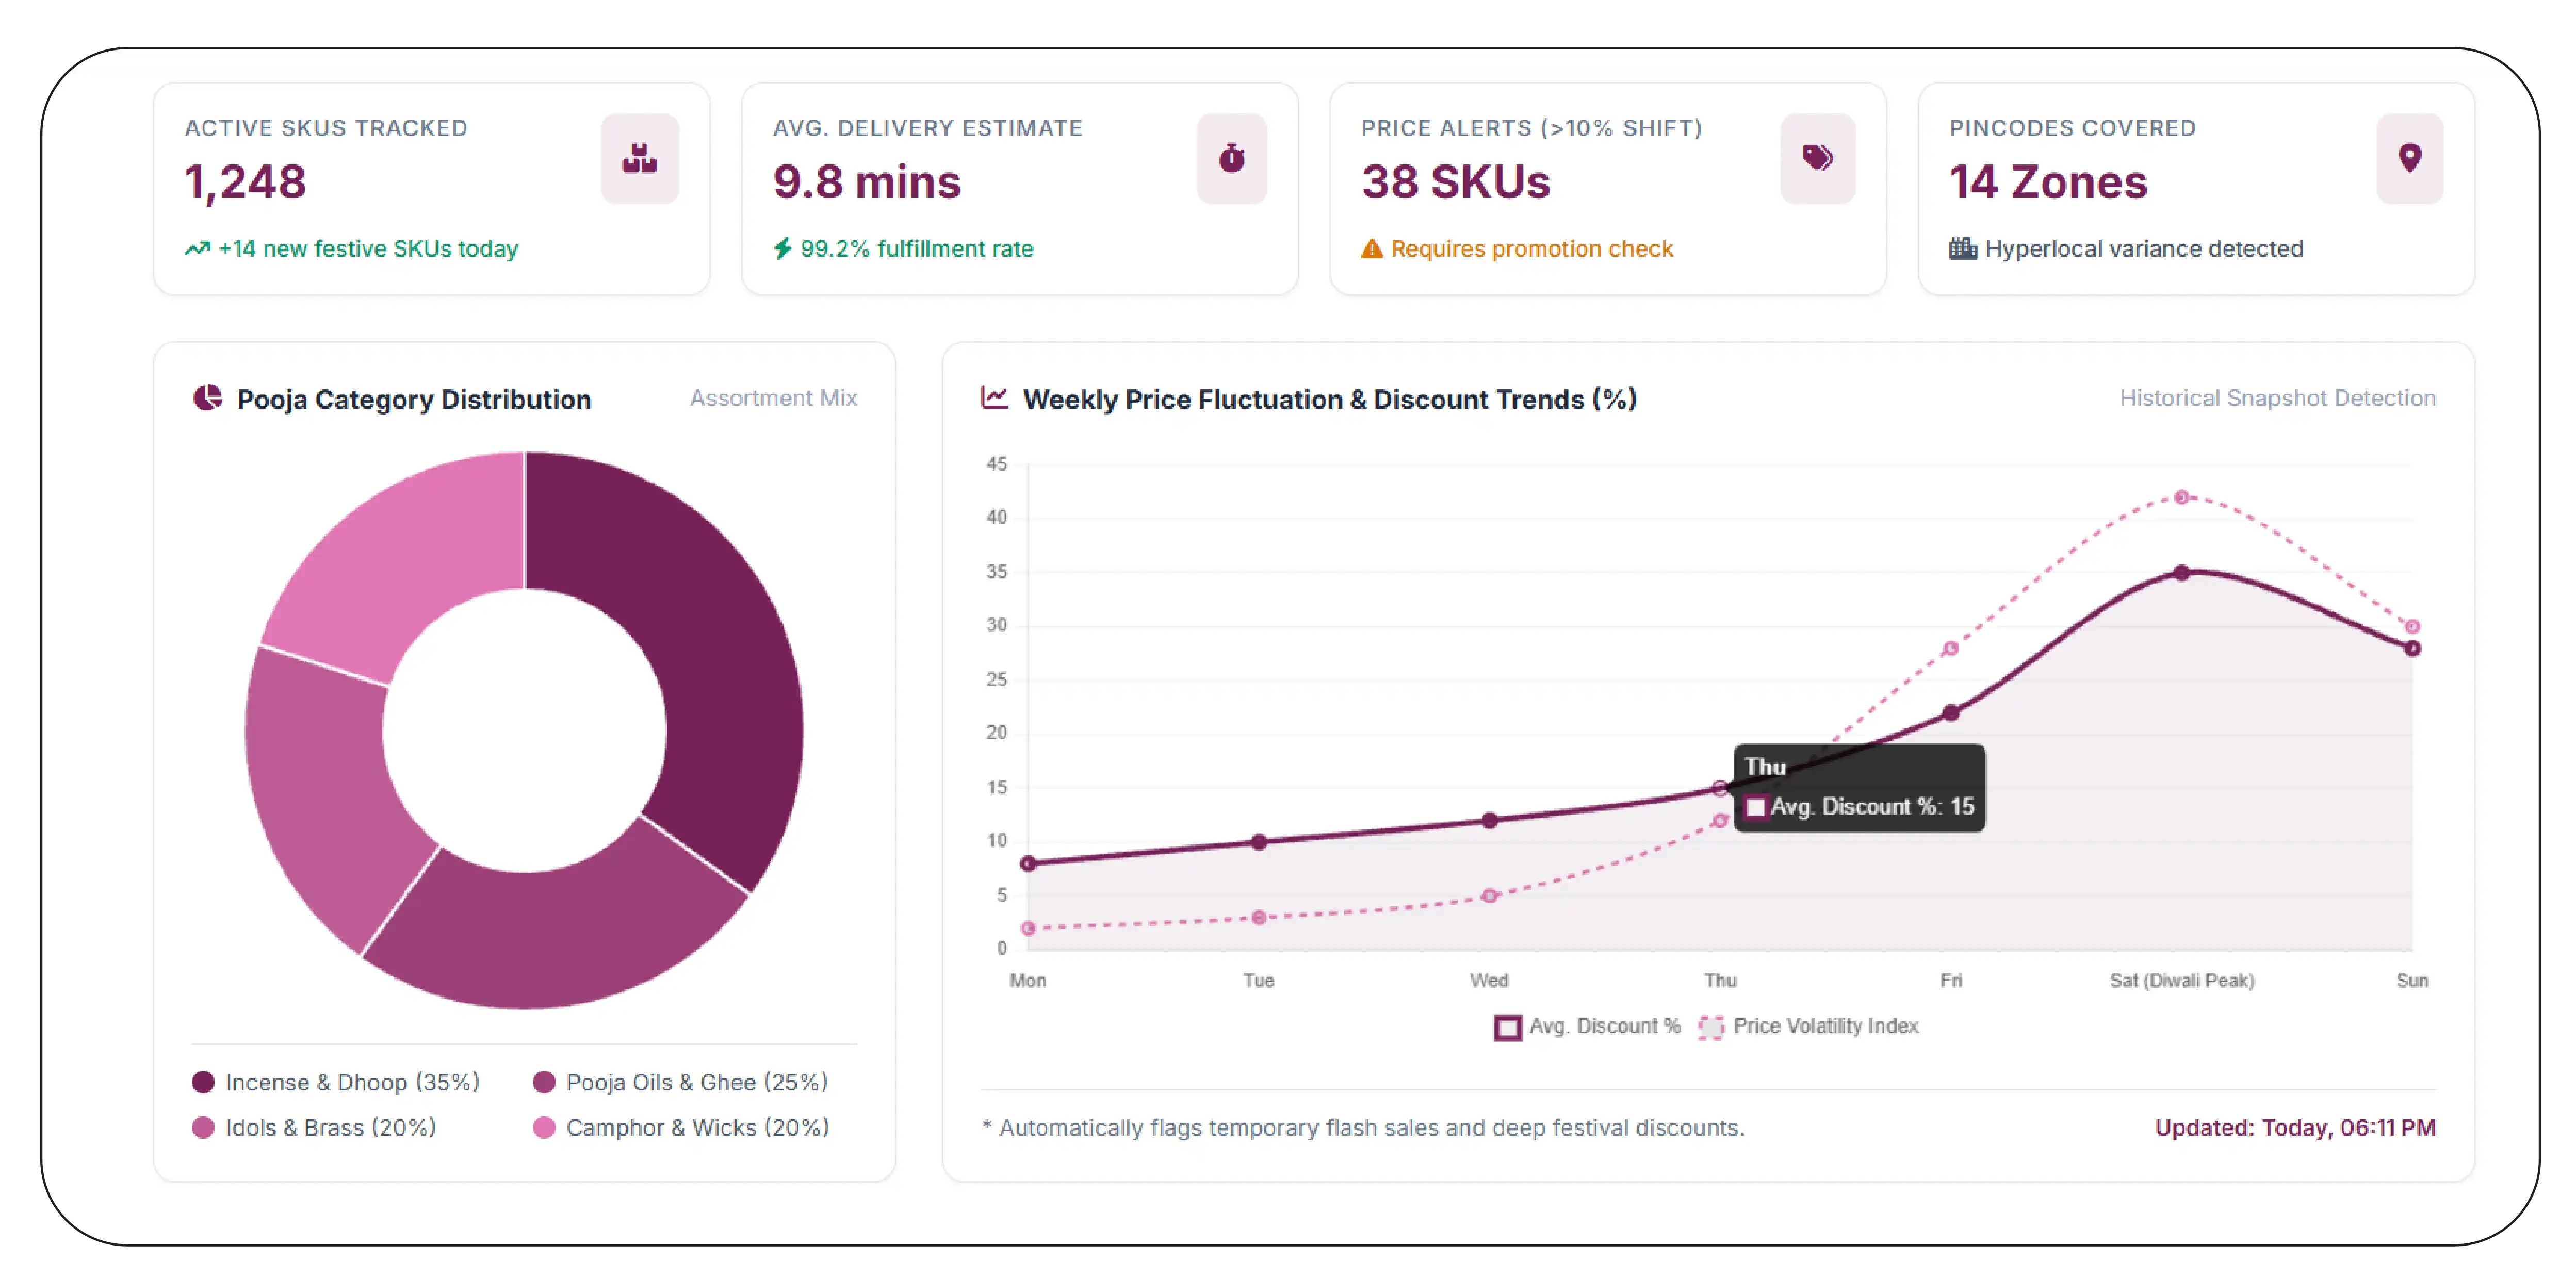
Task: Click 'Weekly Price Fluctuation & Discount Trends' heading
Action: click(1329, 399)
